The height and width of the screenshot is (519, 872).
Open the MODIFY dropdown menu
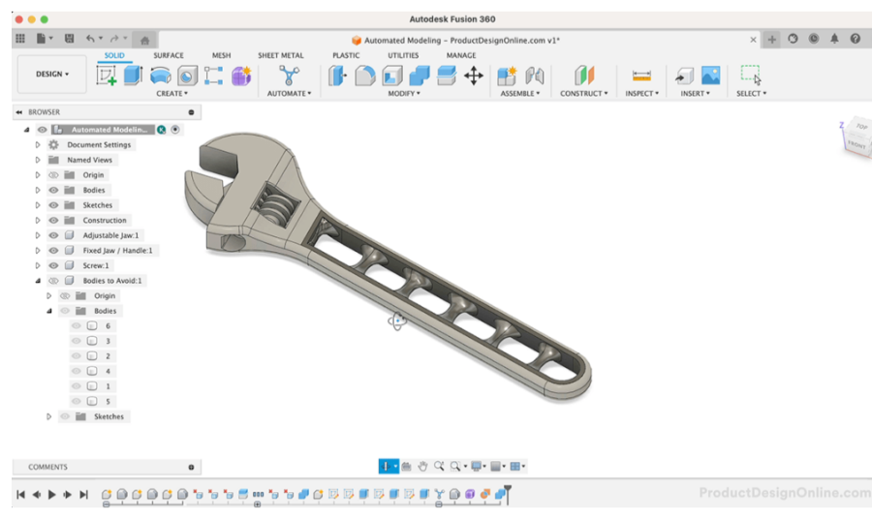[x=404, y=93]
